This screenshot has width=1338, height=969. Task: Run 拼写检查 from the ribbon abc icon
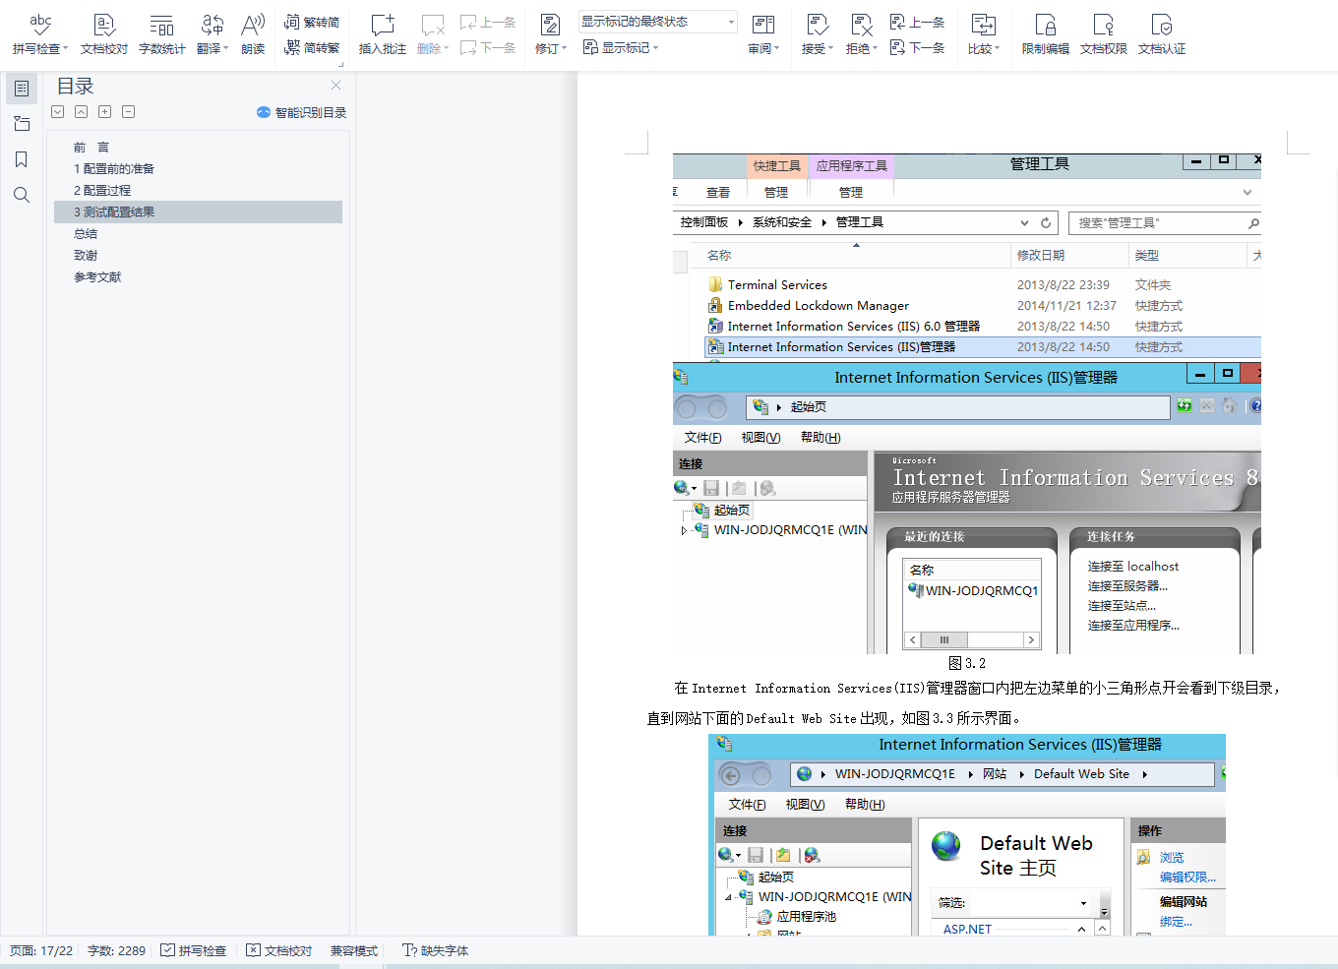(40, 33)
